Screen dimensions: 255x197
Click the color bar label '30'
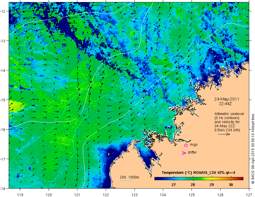231,185
